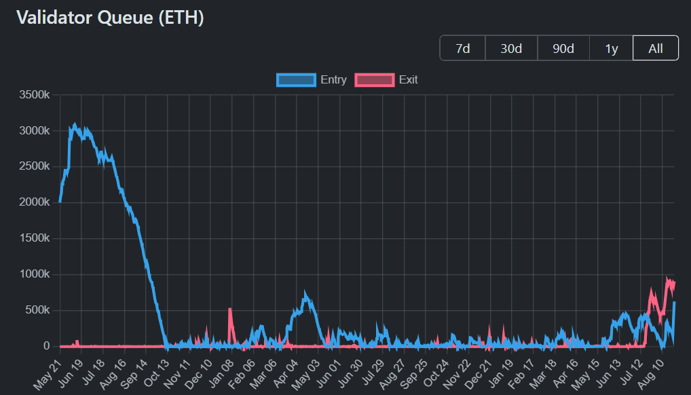
Task: Show the 90d time range
Action: click(x=563, y=49)
